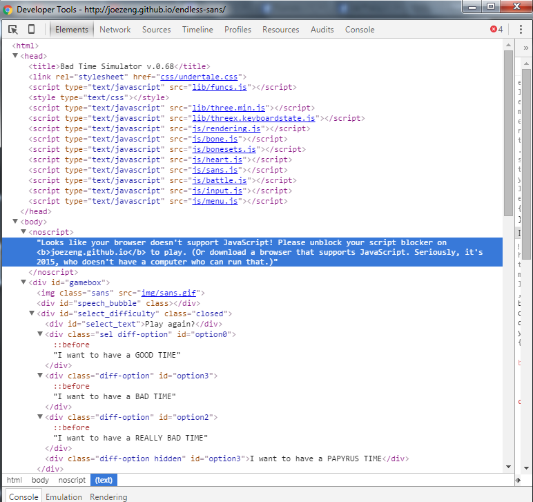
Task: Show the Emulation drawer tab
Action: click(64, 496)
